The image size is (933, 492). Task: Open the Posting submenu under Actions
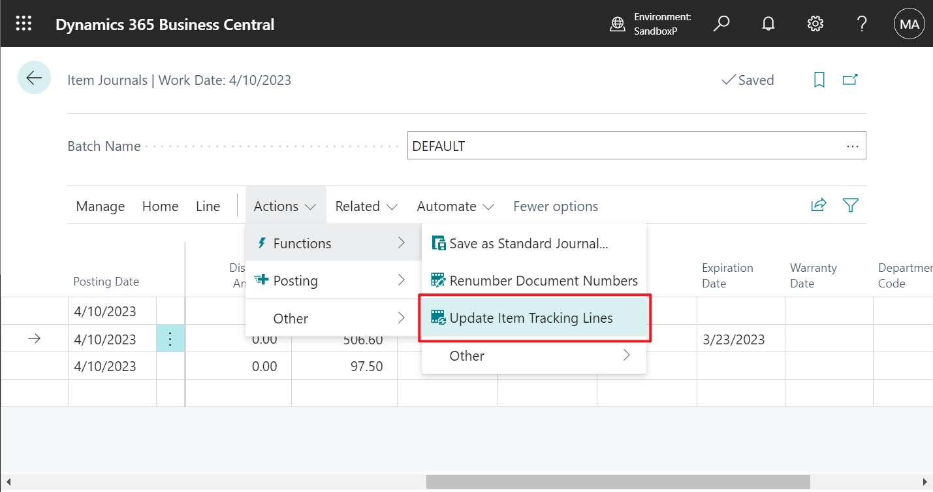pyautogui.click(x=295, y=280)
